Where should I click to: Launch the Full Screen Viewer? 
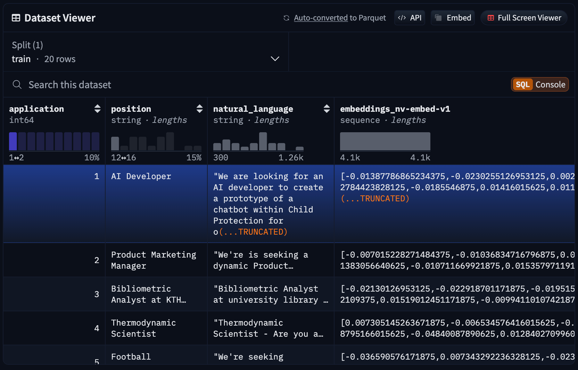[524, 18]
